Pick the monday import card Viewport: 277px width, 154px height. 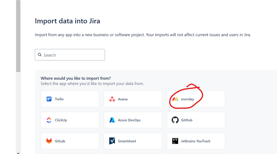[196, 99]
